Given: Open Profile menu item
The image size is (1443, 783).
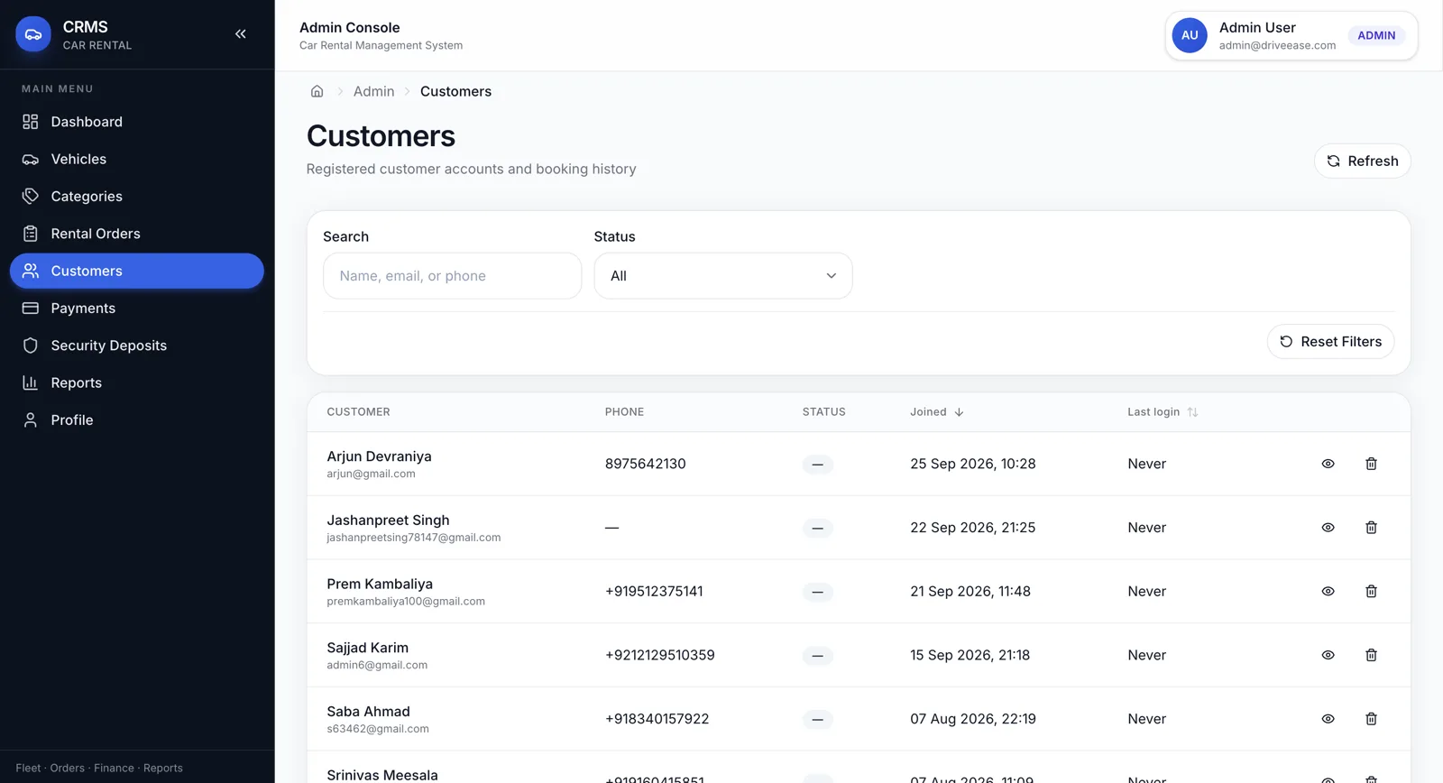Looking at the screenshot, I should tap(137, 419).
